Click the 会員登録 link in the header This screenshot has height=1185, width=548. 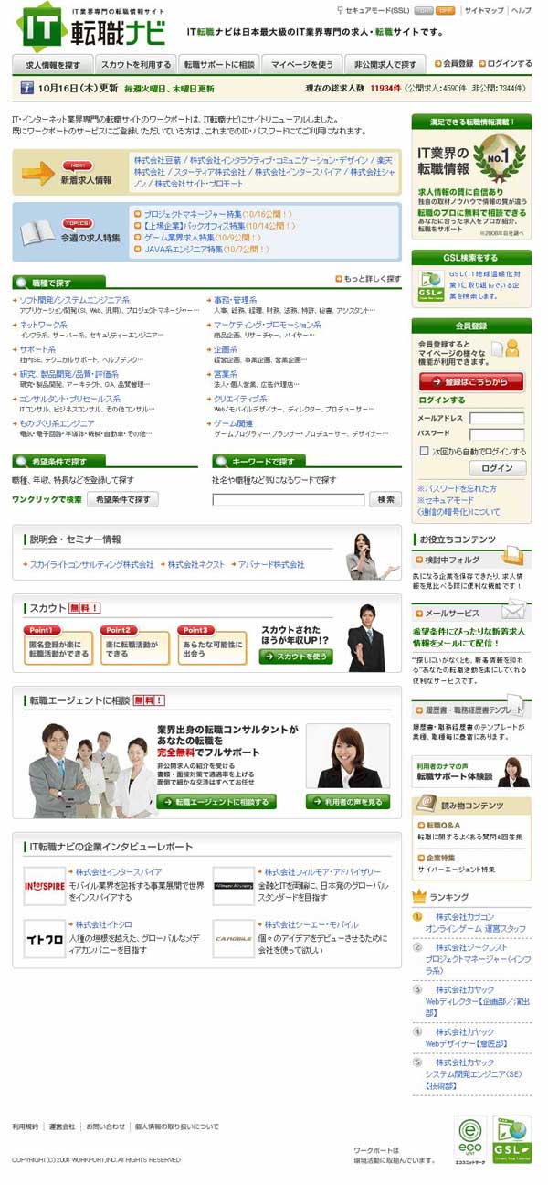[x=454, y=64]
